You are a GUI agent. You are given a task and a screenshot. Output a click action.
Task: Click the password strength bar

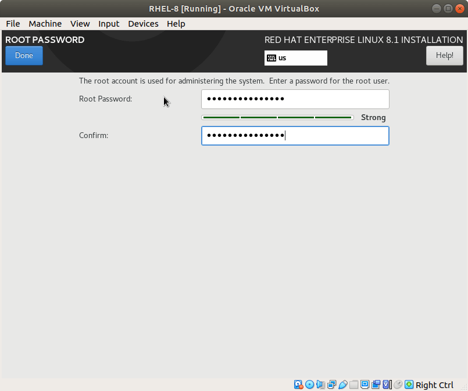(277, 118)
